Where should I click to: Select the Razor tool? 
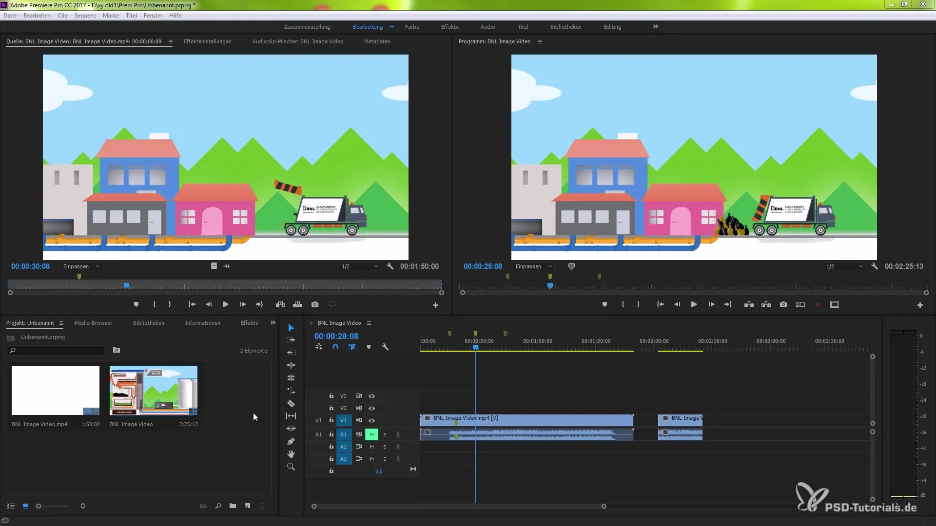point(291,403)
